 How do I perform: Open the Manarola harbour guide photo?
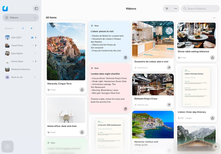click(153, 125)
